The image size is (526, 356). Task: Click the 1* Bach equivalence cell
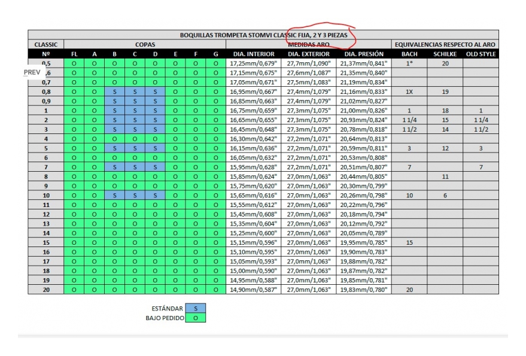pos(409,63)
